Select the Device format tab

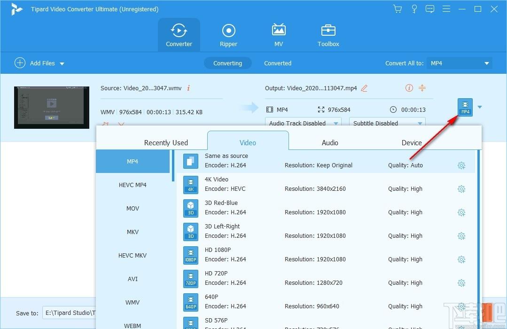(x=412, y=143)
